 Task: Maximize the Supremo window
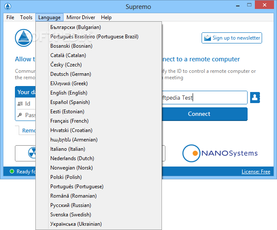point(249,5)
